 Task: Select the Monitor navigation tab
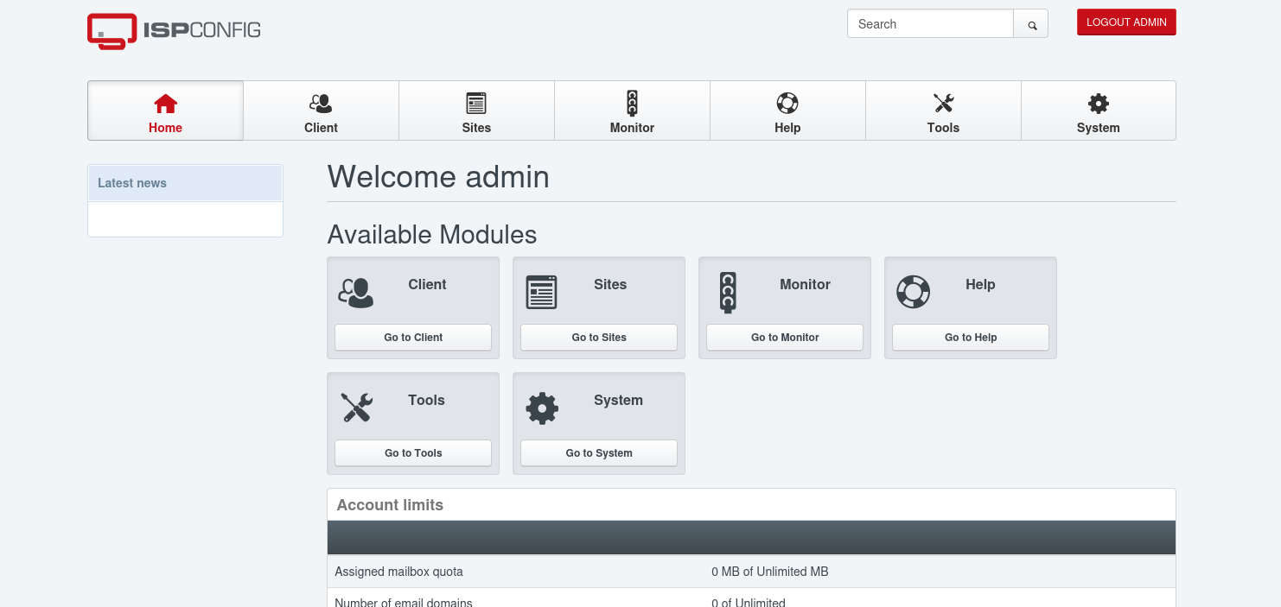pos(632,111)
